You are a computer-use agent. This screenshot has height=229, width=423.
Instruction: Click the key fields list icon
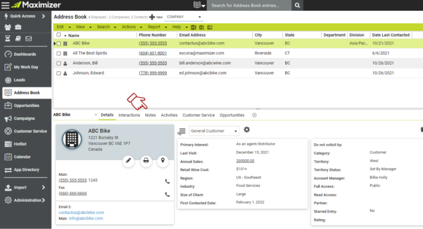click(182, 131)
